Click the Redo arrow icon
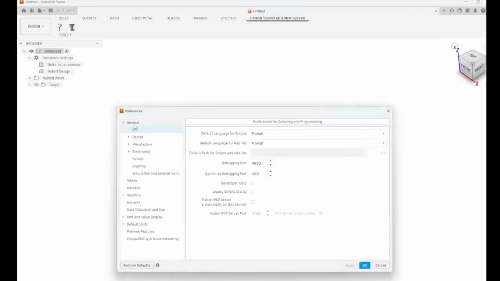This screenshot has width=500, height=281. 70,11
